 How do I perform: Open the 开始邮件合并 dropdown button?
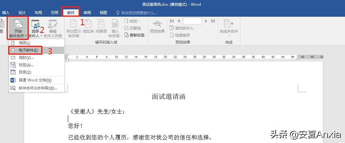(18, 28)
